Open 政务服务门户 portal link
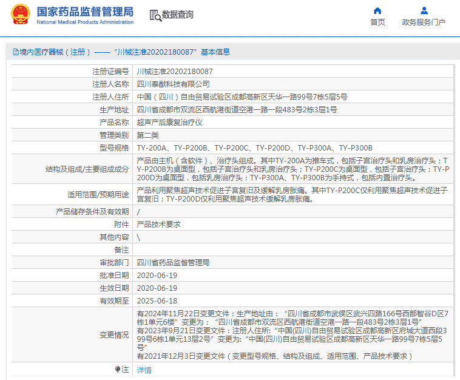This screenshot has width=460, height=380. click(x=424, y=22)
